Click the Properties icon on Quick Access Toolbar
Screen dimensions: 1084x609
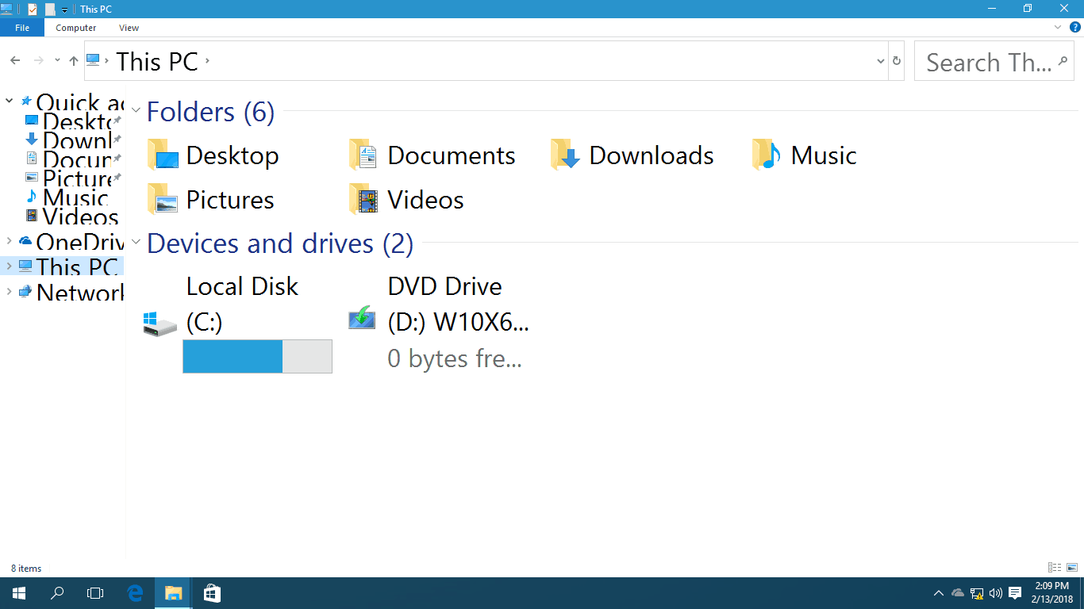32,9
